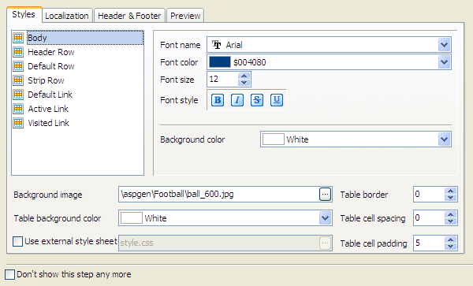Toggle Strikethrough font style
The image size is (473, 286).
pyautogui.click(x=257, y=100)
